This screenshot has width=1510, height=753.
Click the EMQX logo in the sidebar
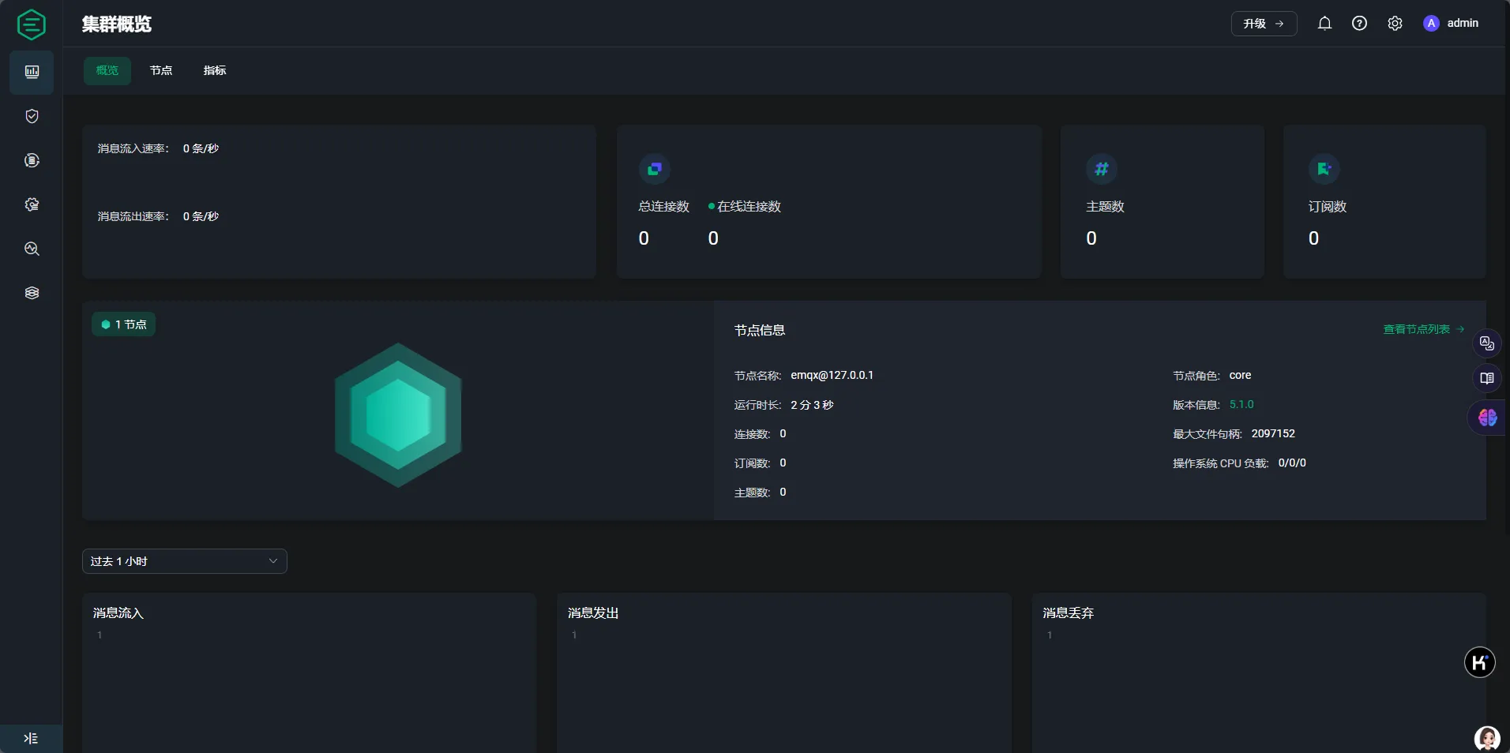32,24
